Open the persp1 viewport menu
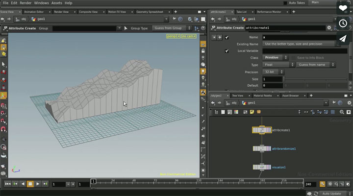 173,36
